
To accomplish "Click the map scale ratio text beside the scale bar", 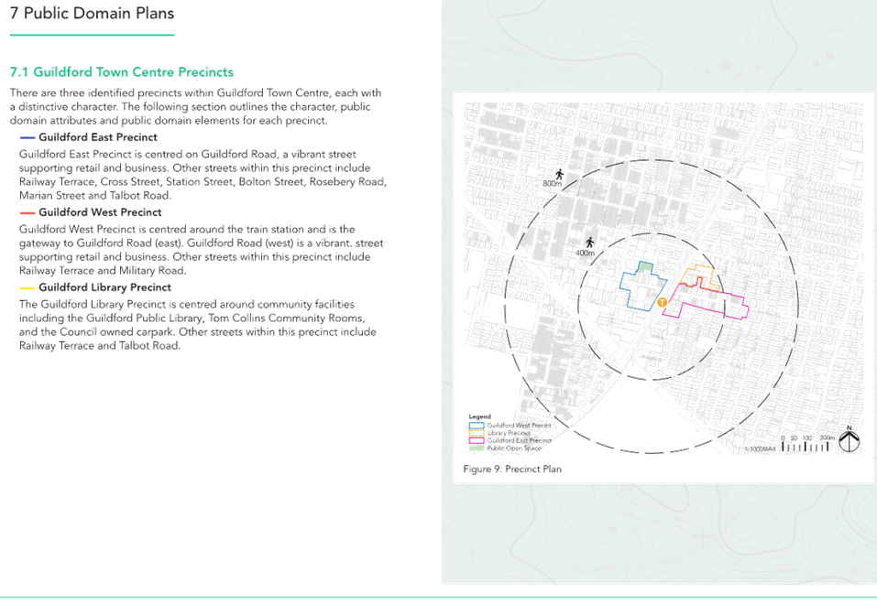I will 760,449.
